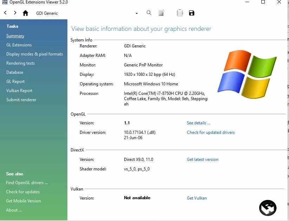Click the See also sidebar heading
The width and height of the screenshot is (289, 221).
tap(14, 174)
